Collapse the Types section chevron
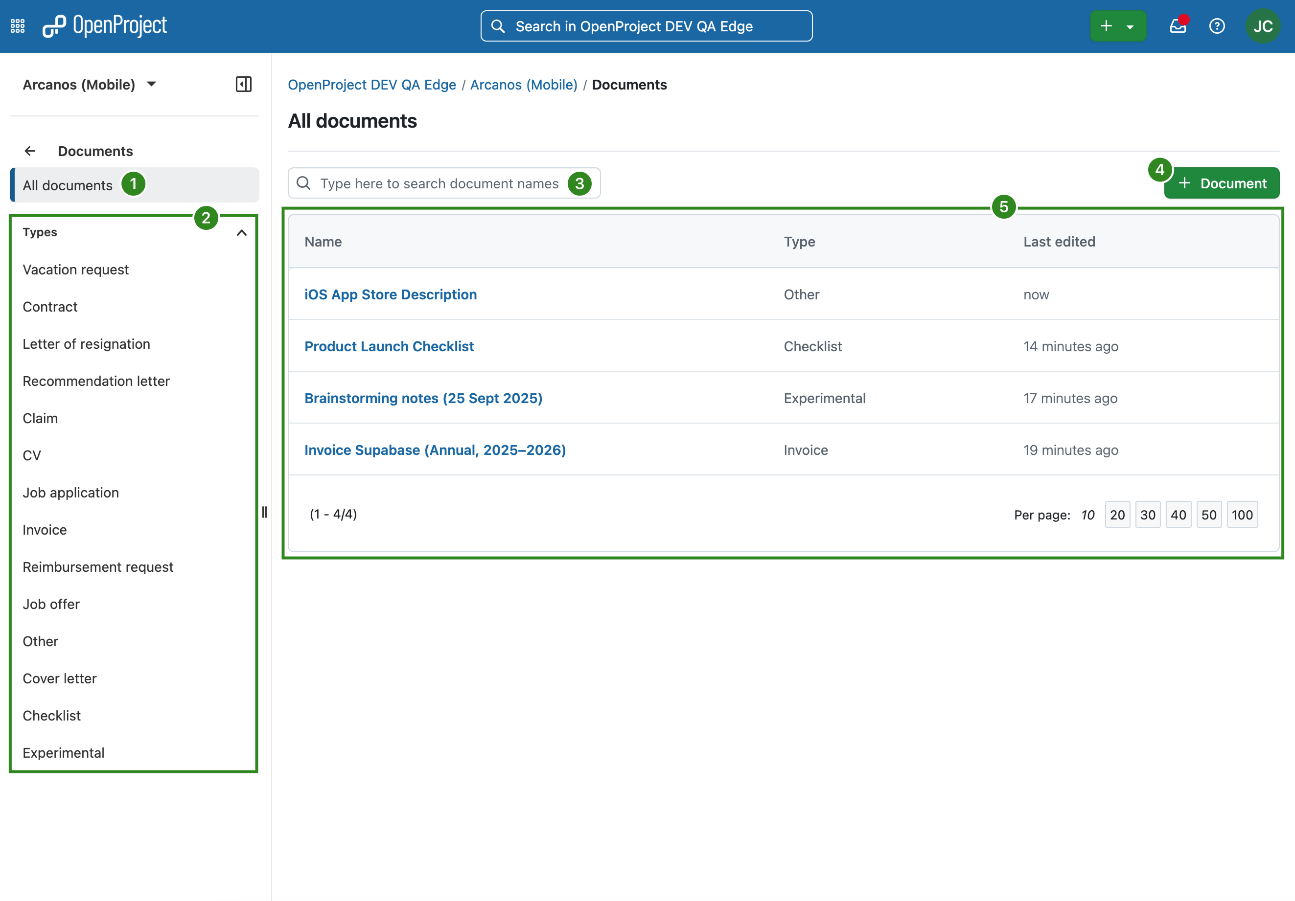Image resolution: width=1295 pixels, height=901 pixels. pos(242,233)
